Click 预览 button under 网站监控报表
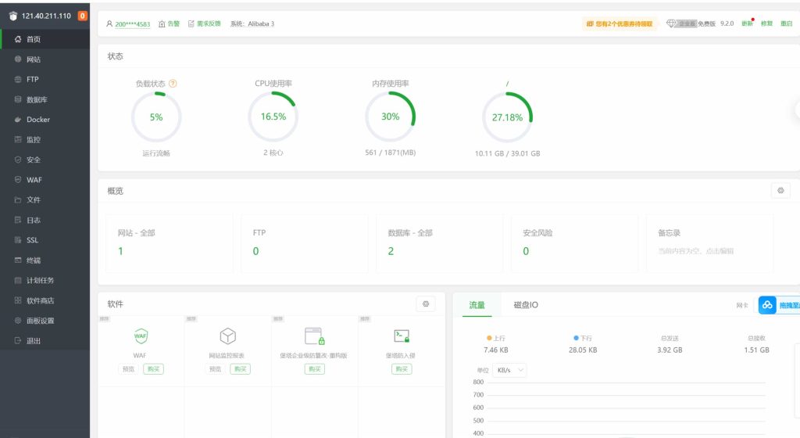The width and height of the screenshot is (800, 438). [x=214, y=369]
